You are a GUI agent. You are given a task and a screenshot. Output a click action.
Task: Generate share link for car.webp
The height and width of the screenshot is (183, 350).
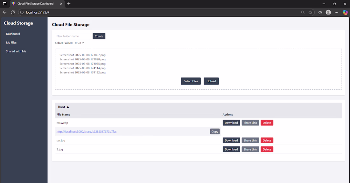coord(250,123)
